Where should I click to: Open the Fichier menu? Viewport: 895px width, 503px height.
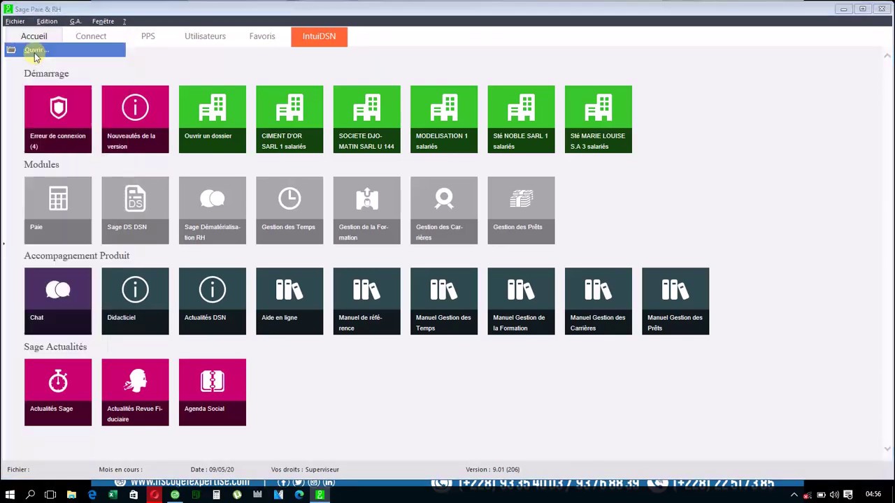[x=15, y=22]
